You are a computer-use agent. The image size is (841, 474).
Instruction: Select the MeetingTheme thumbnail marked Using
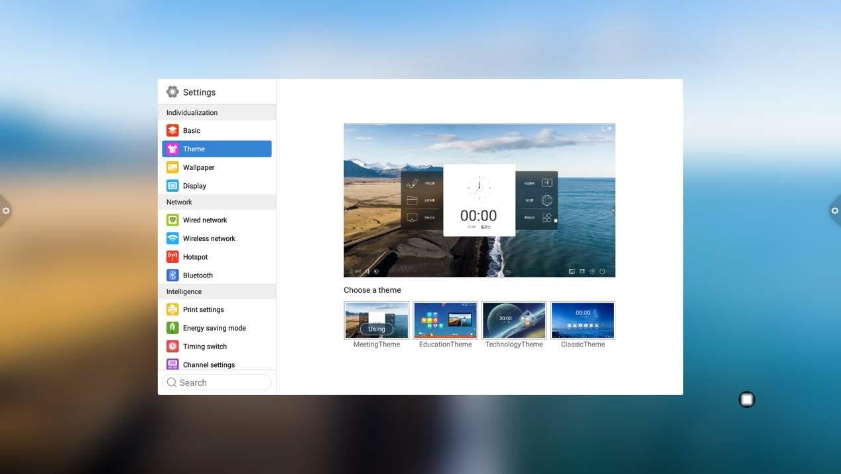pyautogui.click(x=376, y=320)
